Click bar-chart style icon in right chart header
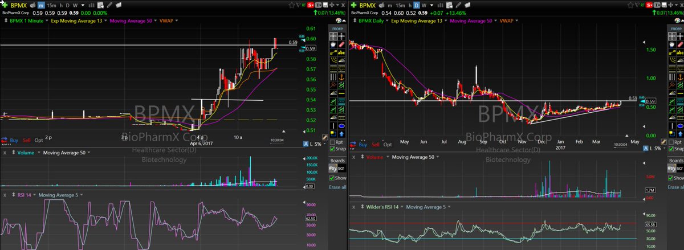Viewport: 684px width, 250px height. pos(440,5)
